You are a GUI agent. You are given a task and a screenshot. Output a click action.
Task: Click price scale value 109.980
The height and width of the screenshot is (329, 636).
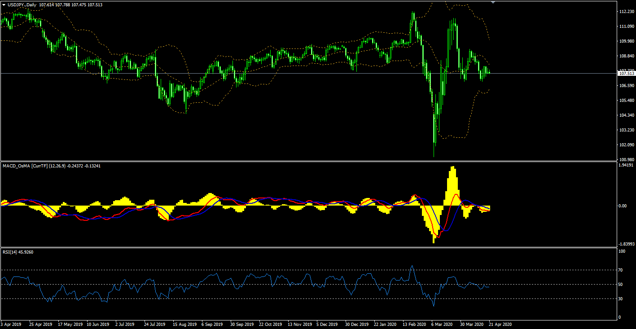coord(626,41)
